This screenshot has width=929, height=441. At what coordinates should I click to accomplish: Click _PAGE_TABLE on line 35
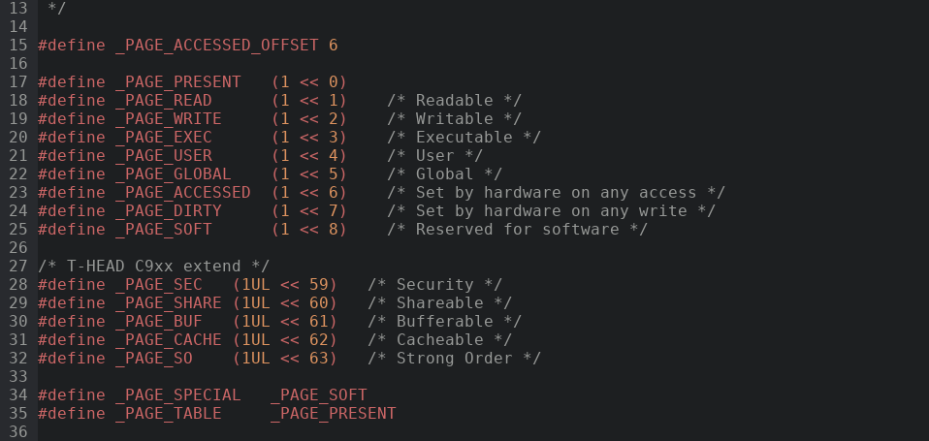168,413
